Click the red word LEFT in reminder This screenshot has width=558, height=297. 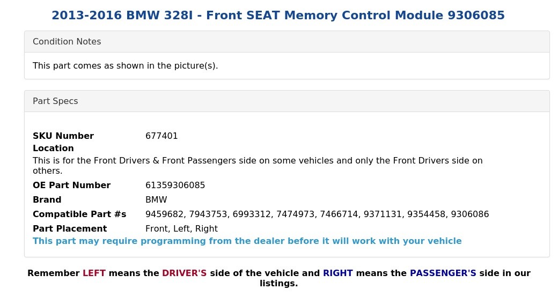94,273
